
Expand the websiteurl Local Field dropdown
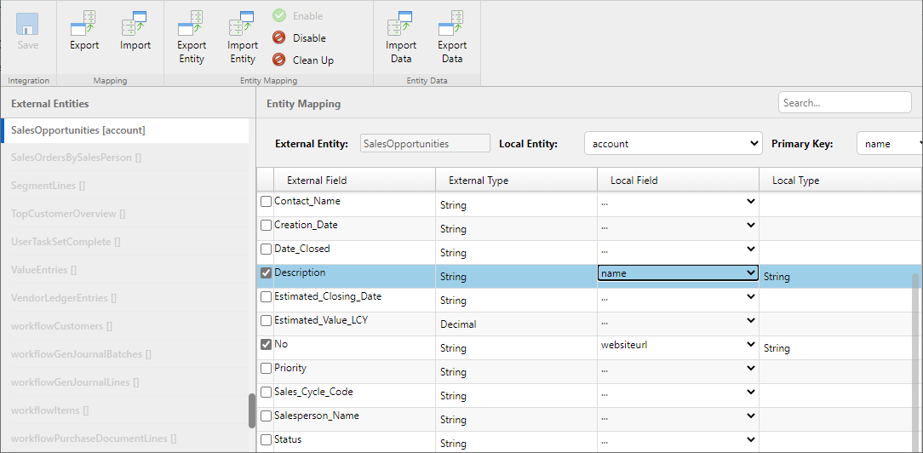click(x=678, y=345)
